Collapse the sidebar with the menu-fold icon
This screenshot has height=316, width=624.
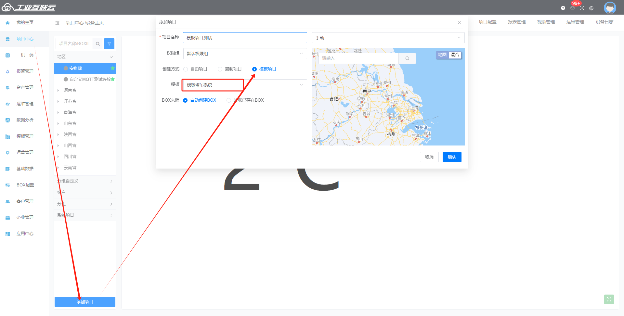[x=58, y=23]
